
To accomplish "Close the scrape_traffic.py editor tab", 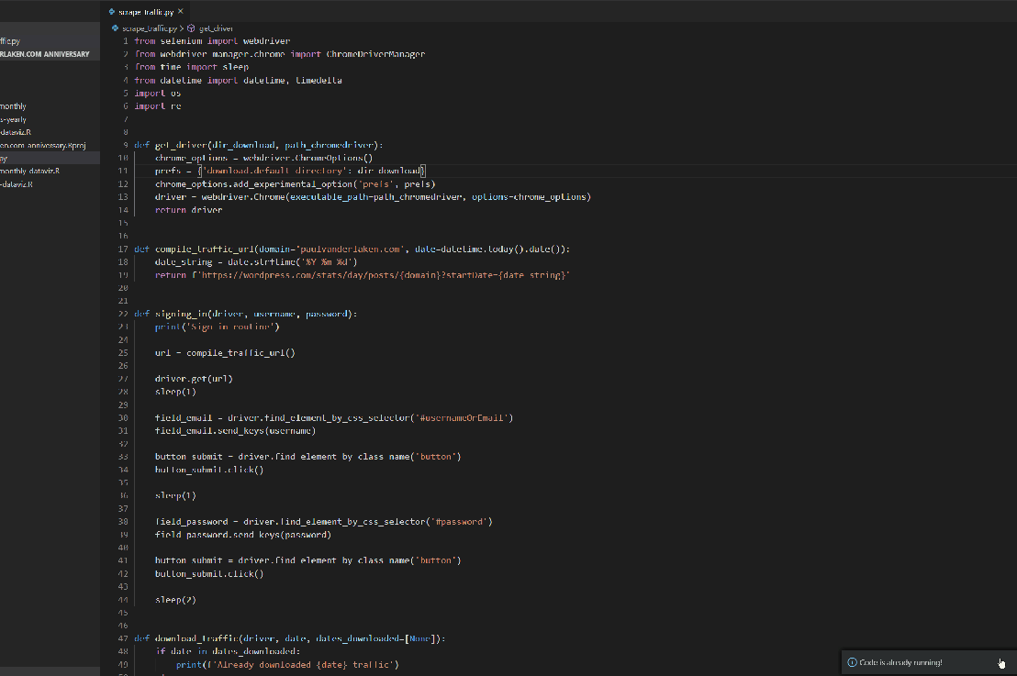I will [x=180, y=12].
